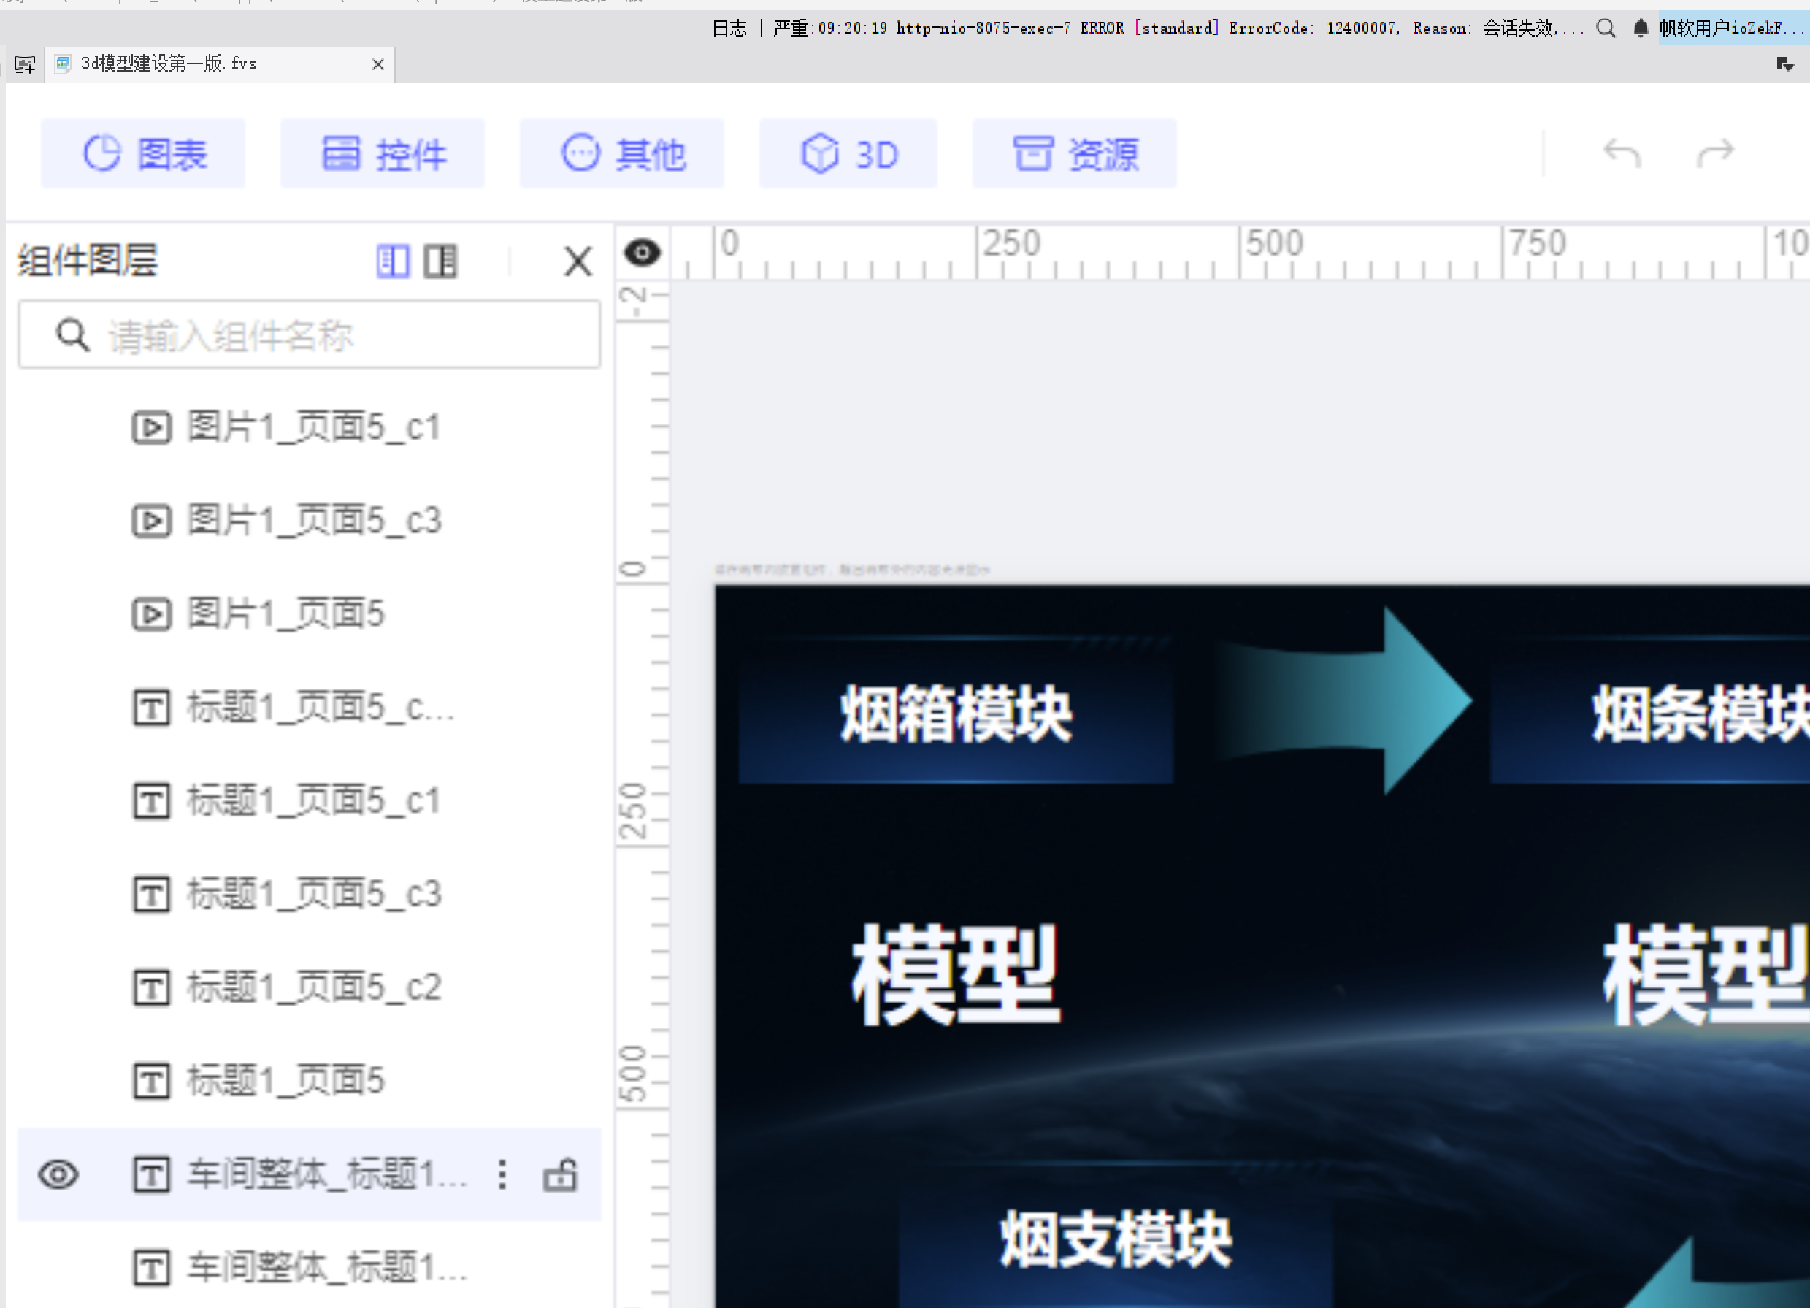Select the 图片1_页面5_c3 layer
1810x1308 pixels.
(x=314, y=520)
